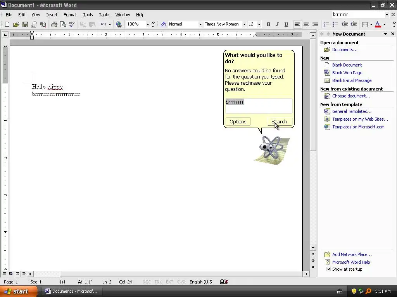Print the document using printer icon
Image resolution: width=397 pixels, height=297 pixels.
coord(54,24)
